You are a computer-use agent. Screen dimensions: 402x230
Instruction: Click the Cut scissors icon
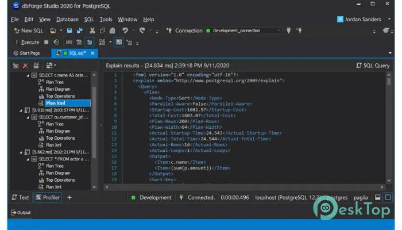tap(92, 30)
